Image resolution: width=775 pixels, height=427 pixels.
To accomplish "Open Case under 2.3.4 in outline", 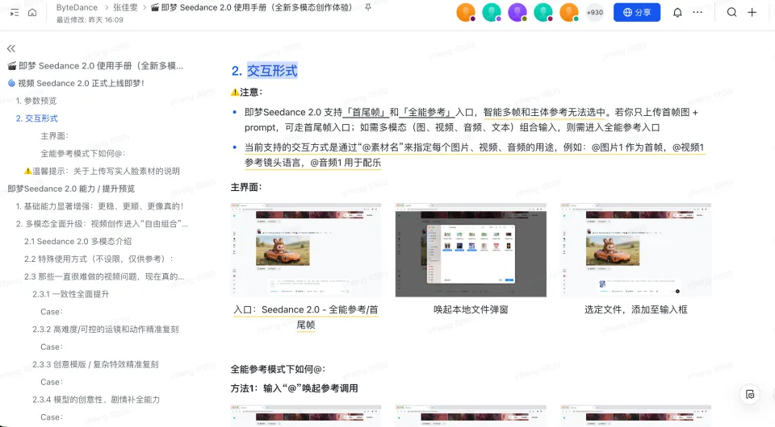I will coord(52,417).
